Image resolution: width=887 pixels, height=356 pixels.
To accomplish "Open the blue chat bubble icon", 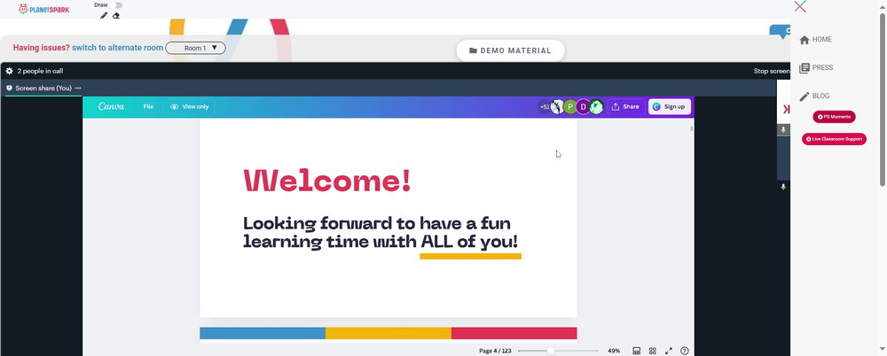I will pyautogui.click(x=781, y=31).
